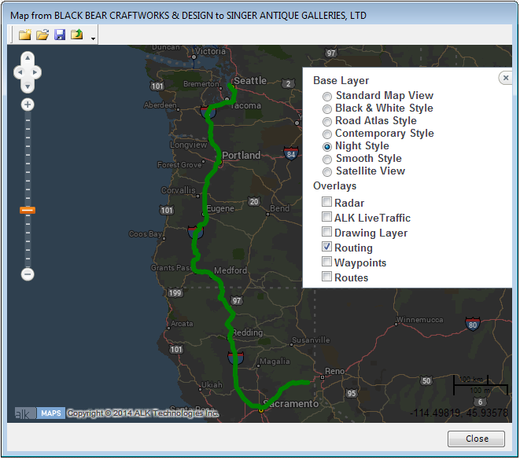Image resolution: width=520 pixels, height=459 pixels.
Task: Open the toolbar options dropdown arrow
Action: point(93,37)
